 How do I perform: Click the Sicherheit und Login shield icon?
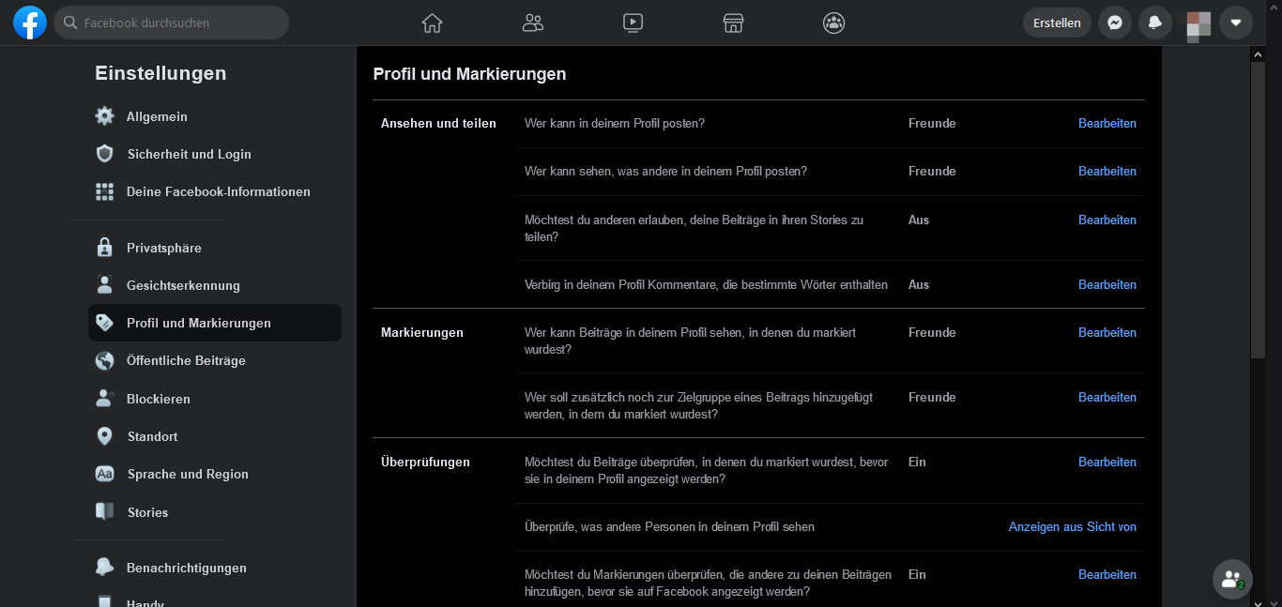tap(105, 154)
